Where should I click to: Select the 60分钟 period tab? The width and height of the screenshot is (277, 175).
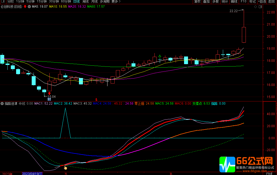66,2
